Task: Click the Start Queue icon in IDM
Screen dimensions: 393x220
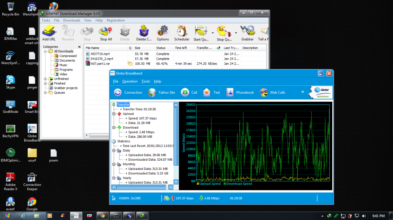Action: [x=201, y=33]
